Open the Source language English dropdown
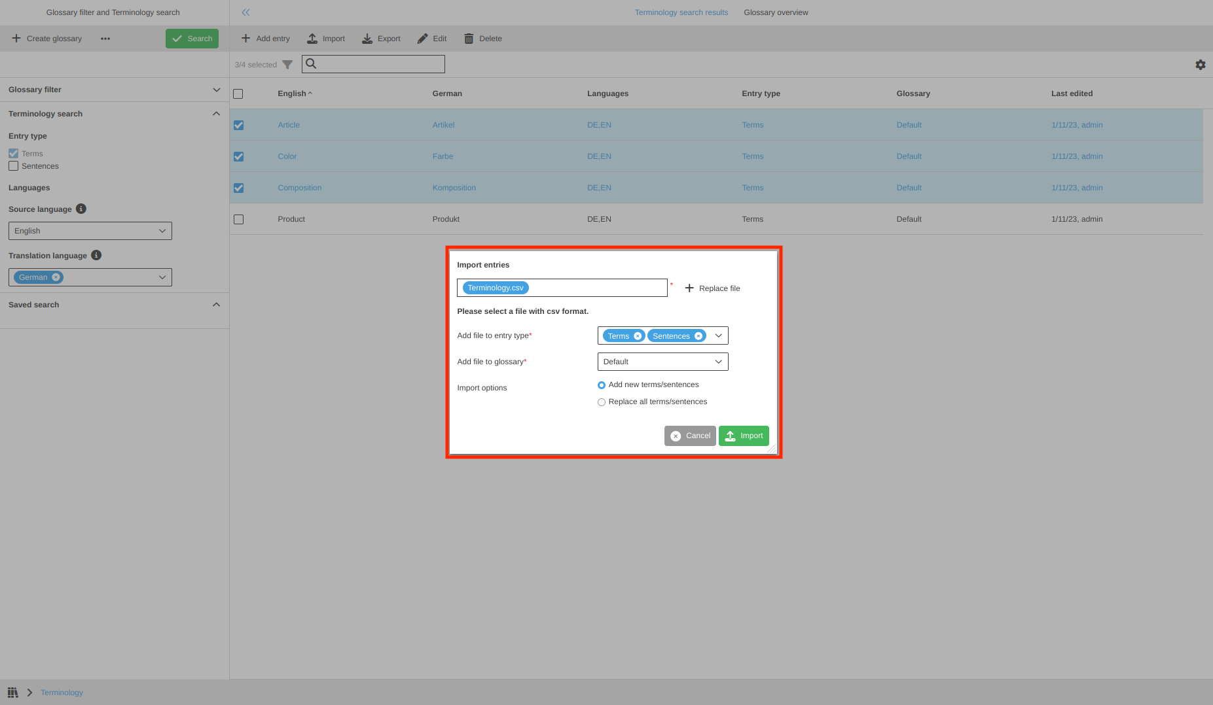Screen dimensions: 1213x705 coord(90,231)
